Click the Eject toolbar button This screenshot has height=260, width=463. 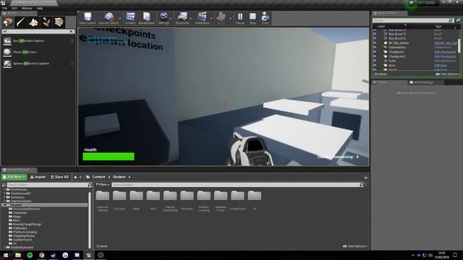(x=266, y=18)
